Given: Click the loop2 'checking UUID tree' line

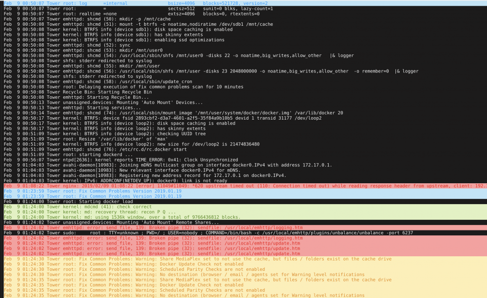Looking at the screenshot, I should 105,134.
